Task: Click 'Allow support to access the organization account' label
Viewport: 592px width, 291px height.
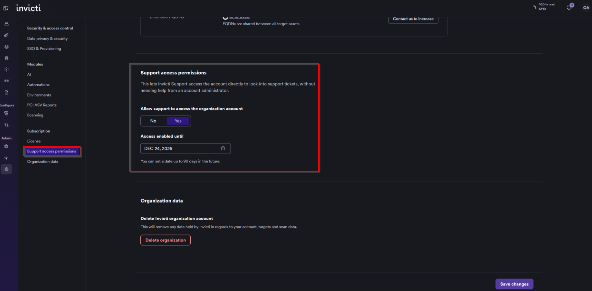Action: tap(192, 109)
